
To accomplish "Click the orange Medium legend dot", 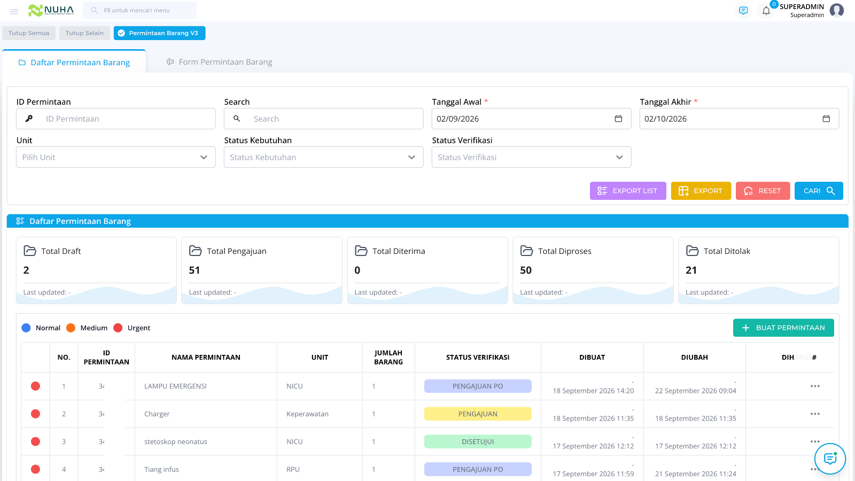I will (x=71, y=328).
